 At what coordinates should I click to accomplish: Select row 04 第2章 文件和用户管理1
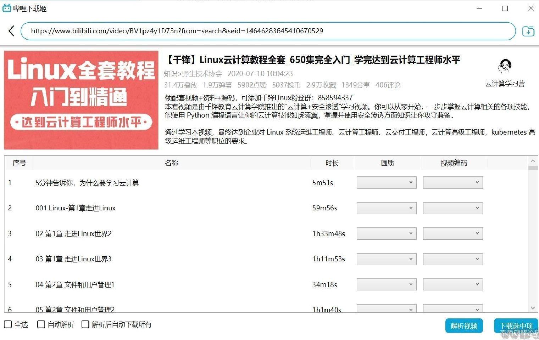coord(266,285)
